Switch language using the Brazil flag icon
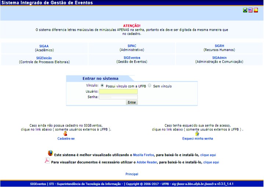The width and height of the screenshot is (264, 188). click(x=245, y=11)
